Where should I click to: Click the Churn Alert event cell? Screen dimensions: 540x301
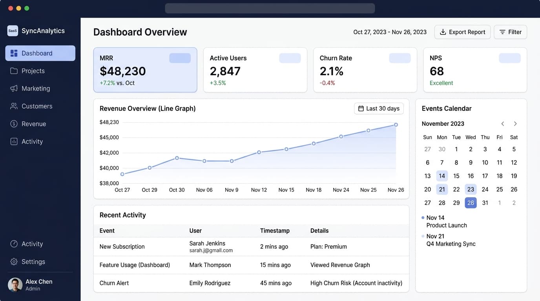[114, 283]
